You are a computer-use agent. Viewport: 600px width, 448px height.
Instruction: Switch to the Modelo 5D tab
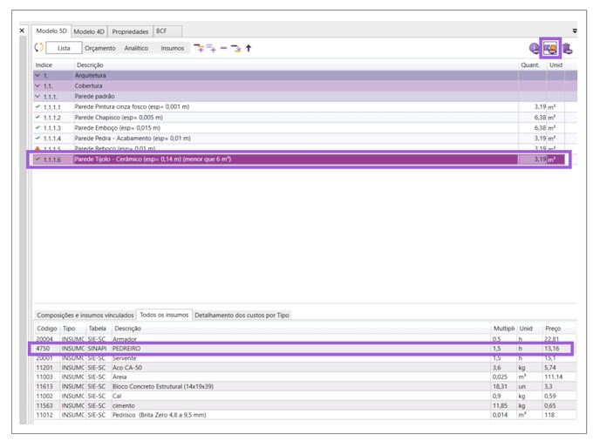51,31
